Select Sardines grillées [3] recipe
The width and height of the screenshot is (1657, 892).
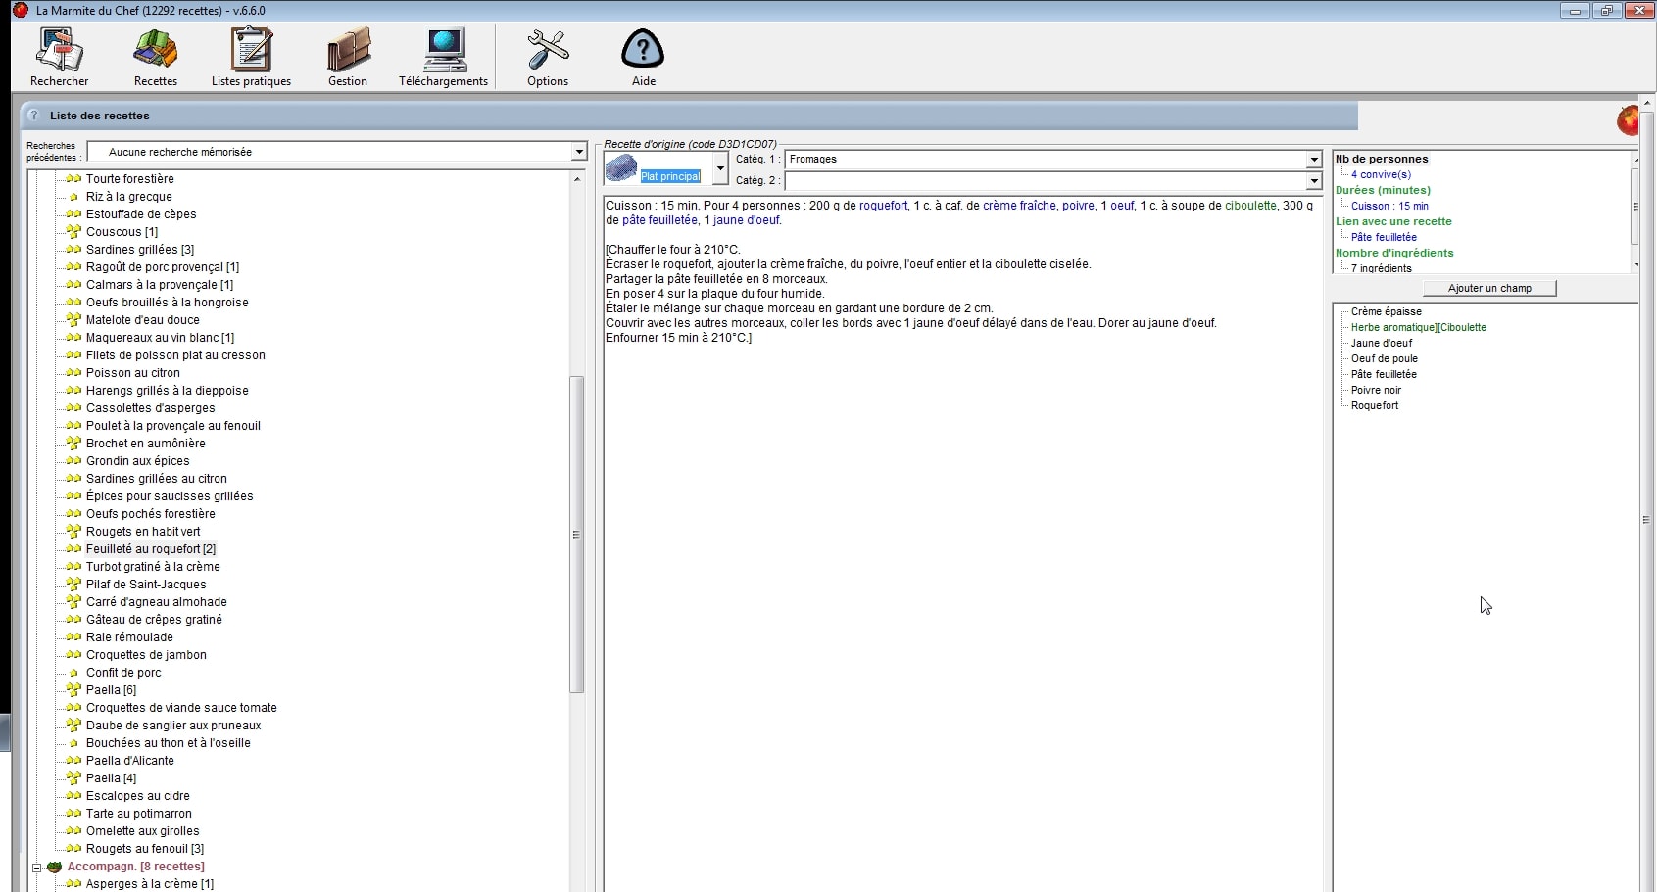[x=140, y=250]
